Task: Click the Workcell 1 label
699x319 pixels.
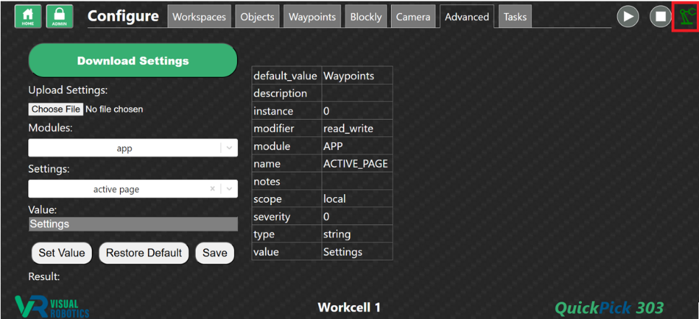Action: (x=349, y=307)
